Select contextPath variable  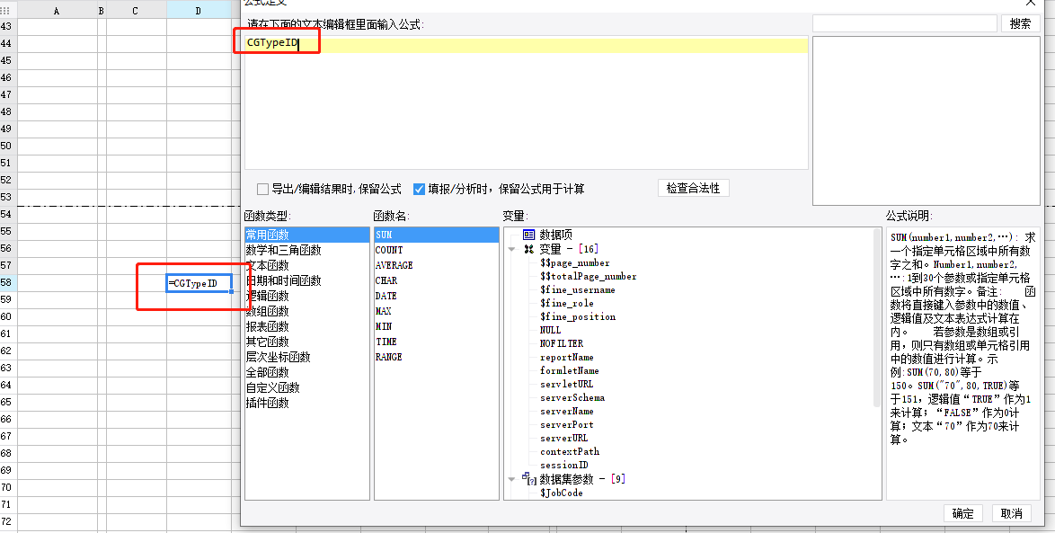tap(569, 451)
